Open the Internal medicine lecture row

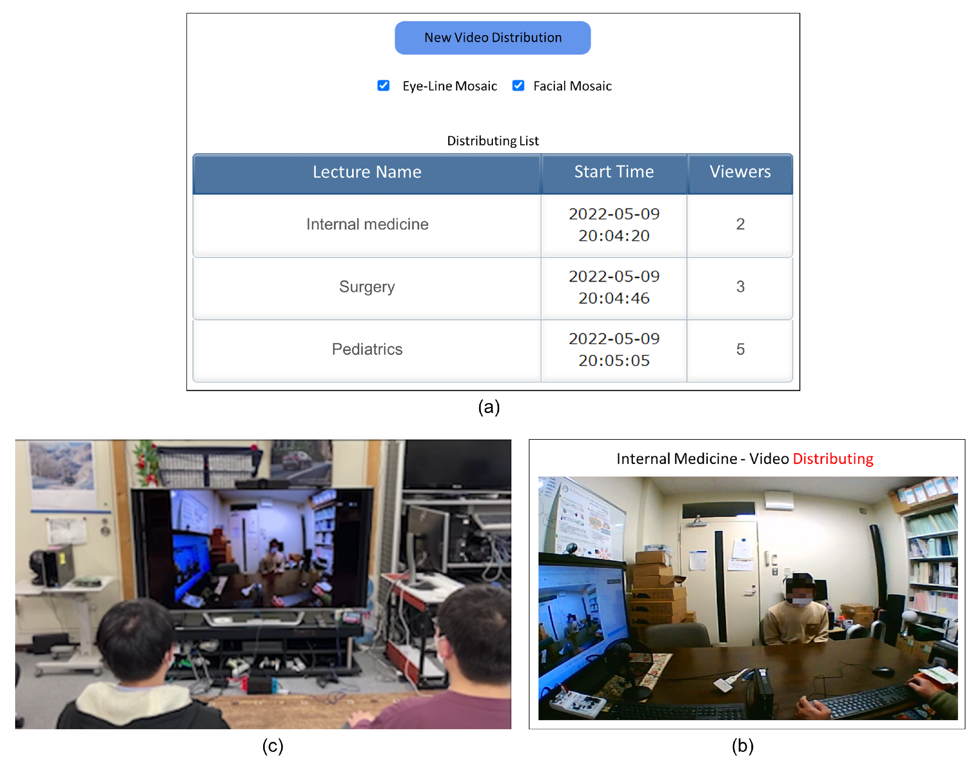pos(367,224)
